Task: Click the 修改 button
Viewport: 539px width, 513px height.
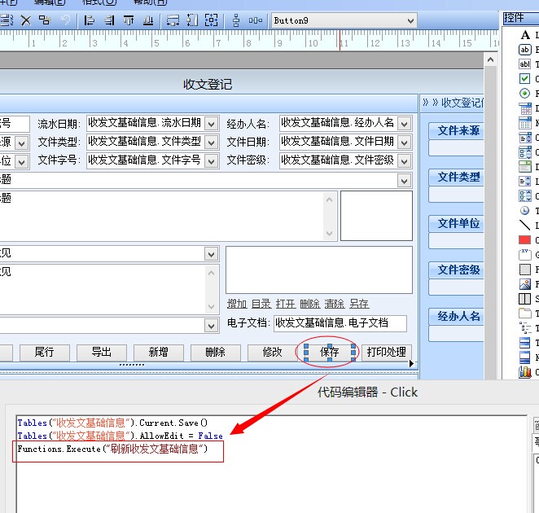Action: click(273, 353)
